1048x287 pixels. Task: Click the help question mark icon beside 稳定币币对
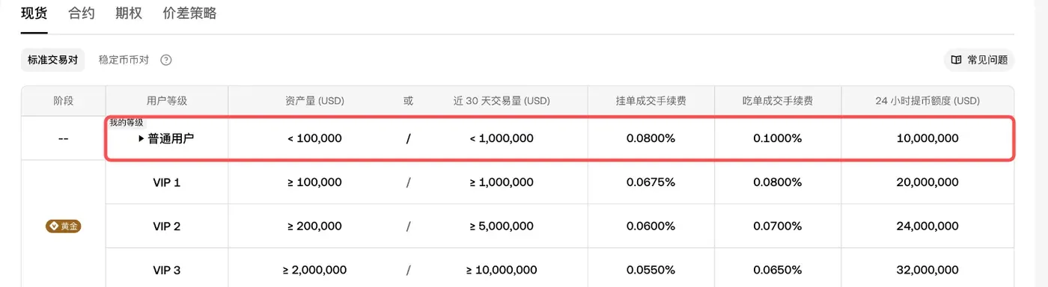(166, 60)
